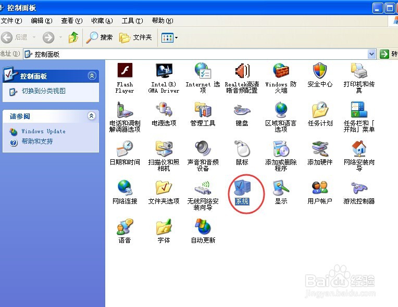398x307 pixels.
Task: Open 管理工具 icon
Action: click(x=203, y=110)
